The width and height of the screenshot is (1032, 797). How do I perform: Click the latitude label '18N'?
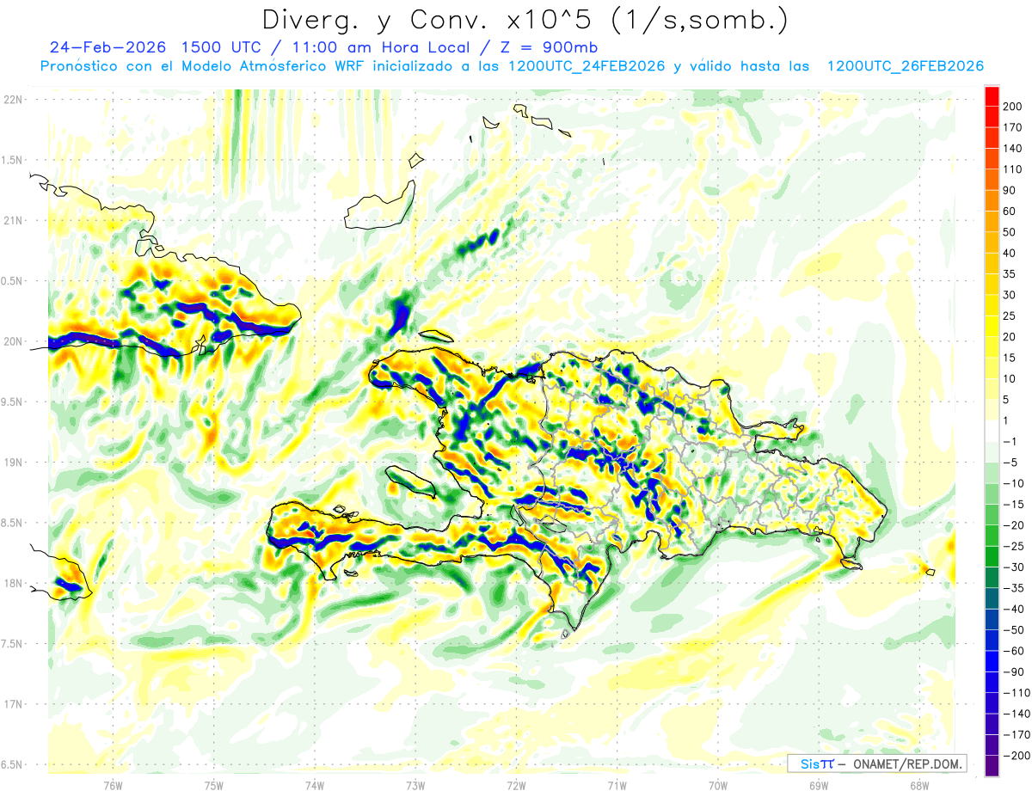pyautogui.click(x=13, y=584)
